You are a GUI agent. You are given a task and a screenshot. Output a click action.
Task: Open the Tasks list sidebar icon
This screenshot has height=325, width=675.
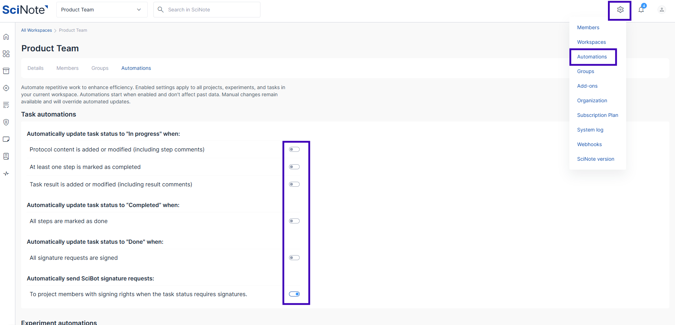[x=6, y=105]
